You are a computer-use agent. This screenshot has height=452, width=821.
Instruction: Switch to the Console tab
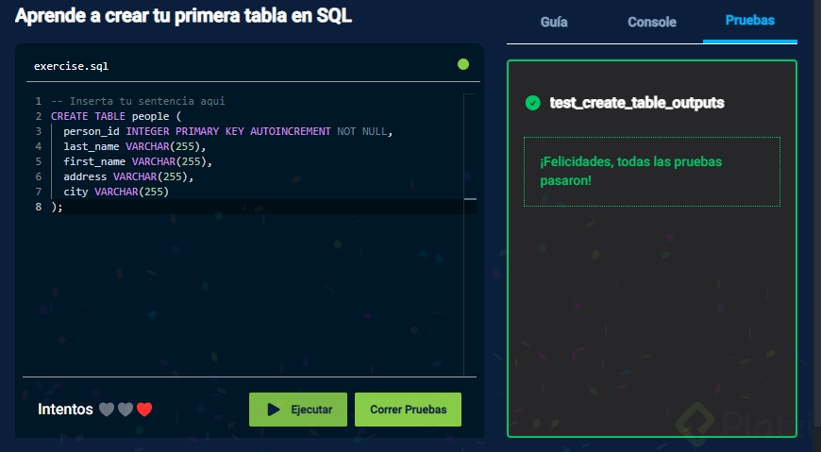pyautogui.click(x=652, y=22)
